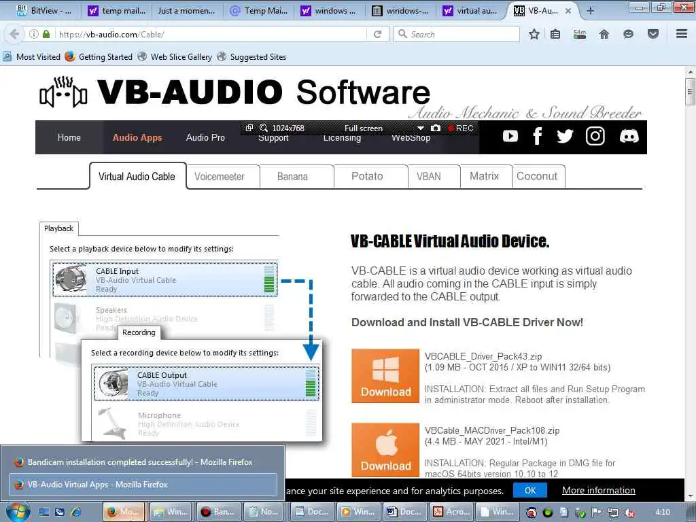Bookmark this page with the star icon
The height and width of the screenshot is (522, 696).
pos(534,34)
